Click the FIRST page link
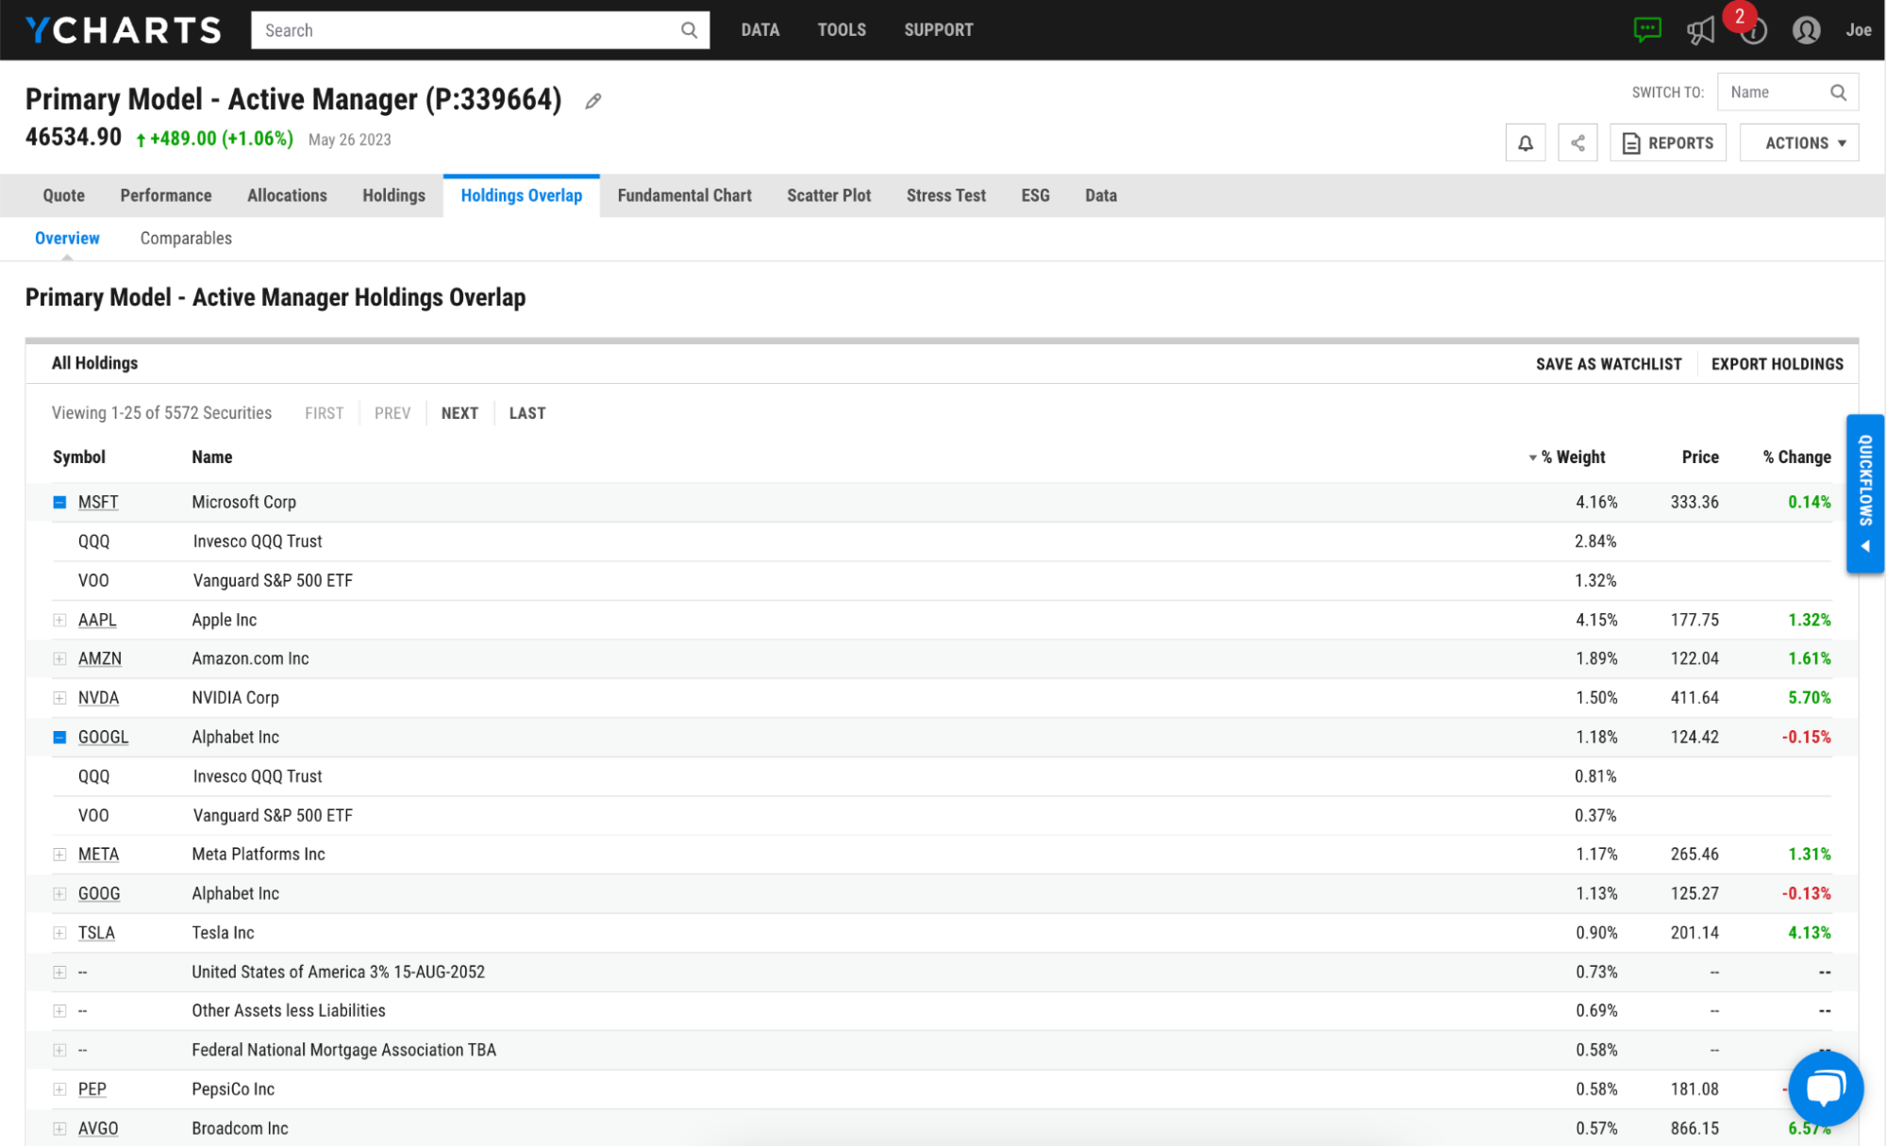The image size is (1886, 1147). pyautogui.click(x=325, y=413)
